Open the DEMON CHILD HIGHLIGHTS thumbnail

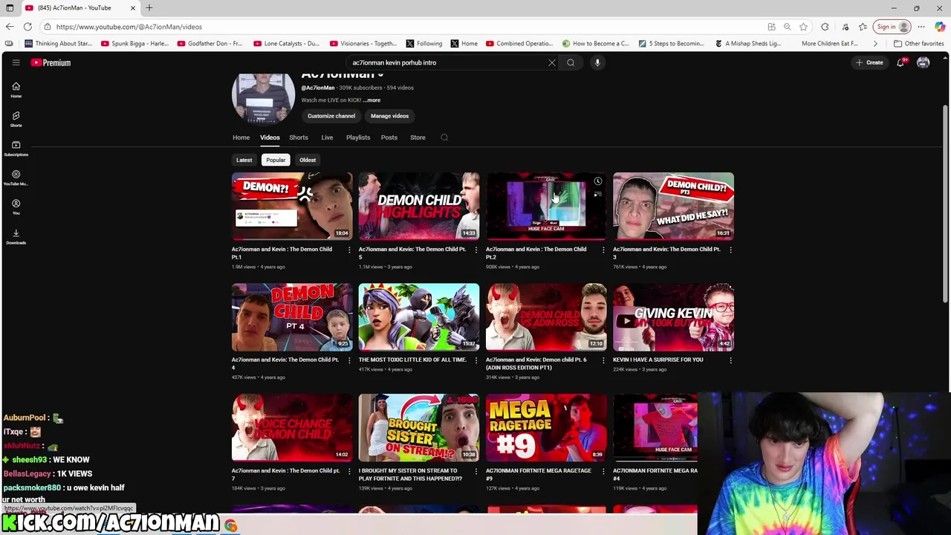click(419, 206)
